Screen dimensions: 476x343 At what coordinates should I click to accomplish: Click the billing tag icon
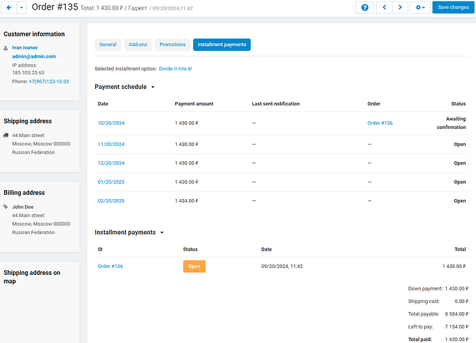point(6,207)
